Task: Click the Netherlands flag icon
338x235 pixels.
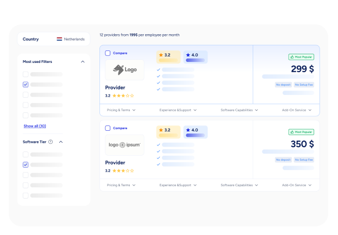Action: 59,39
